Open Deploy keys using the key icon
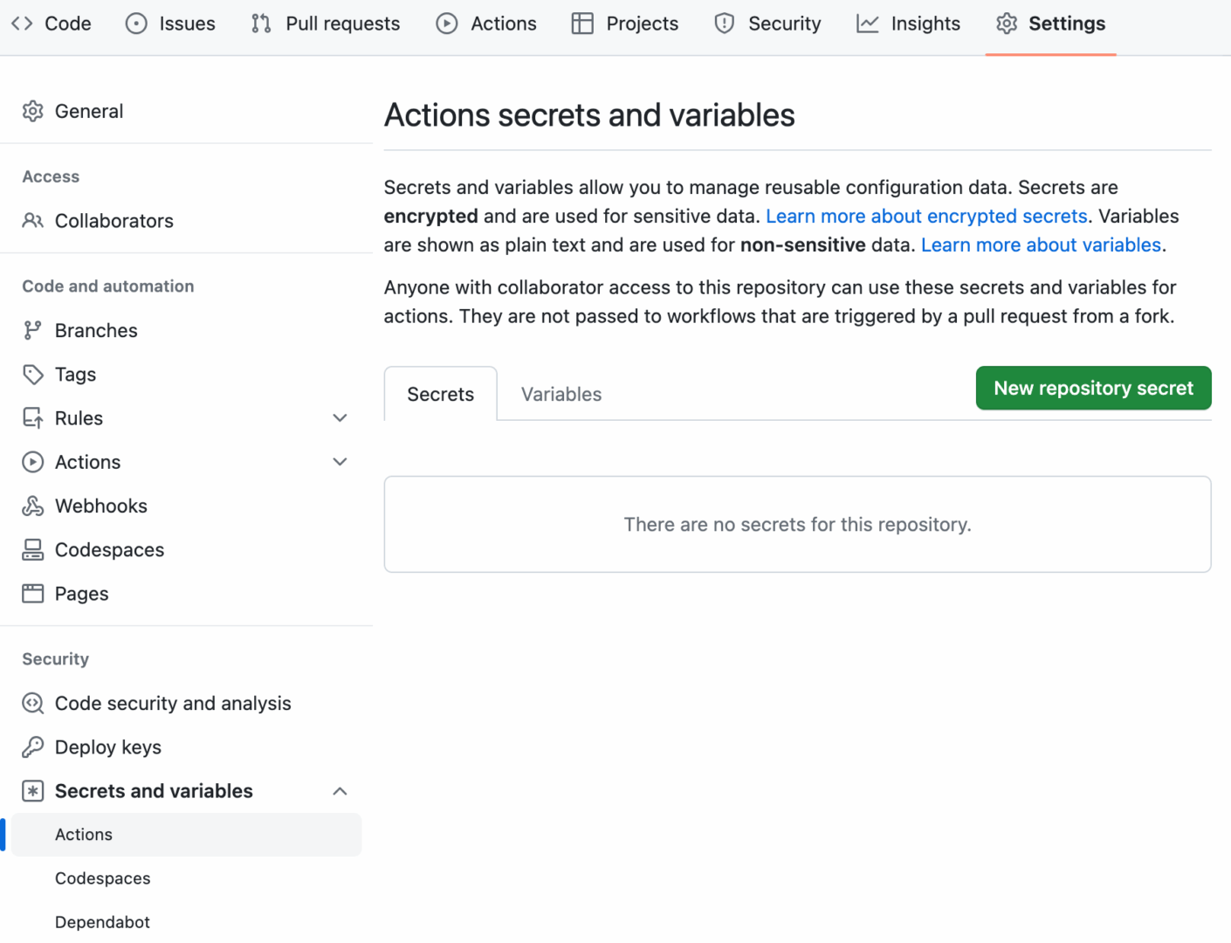The width and height of the screenshot is (1231, 943). (32, 747)
